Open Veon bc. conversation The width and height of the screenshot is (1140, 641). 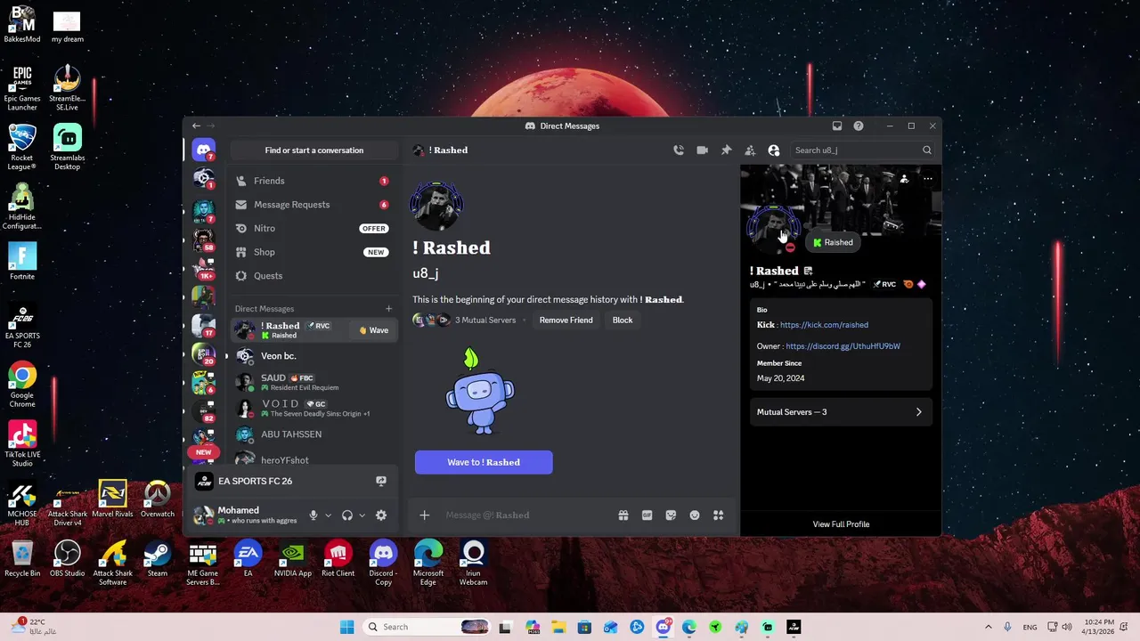click(313, 356)
